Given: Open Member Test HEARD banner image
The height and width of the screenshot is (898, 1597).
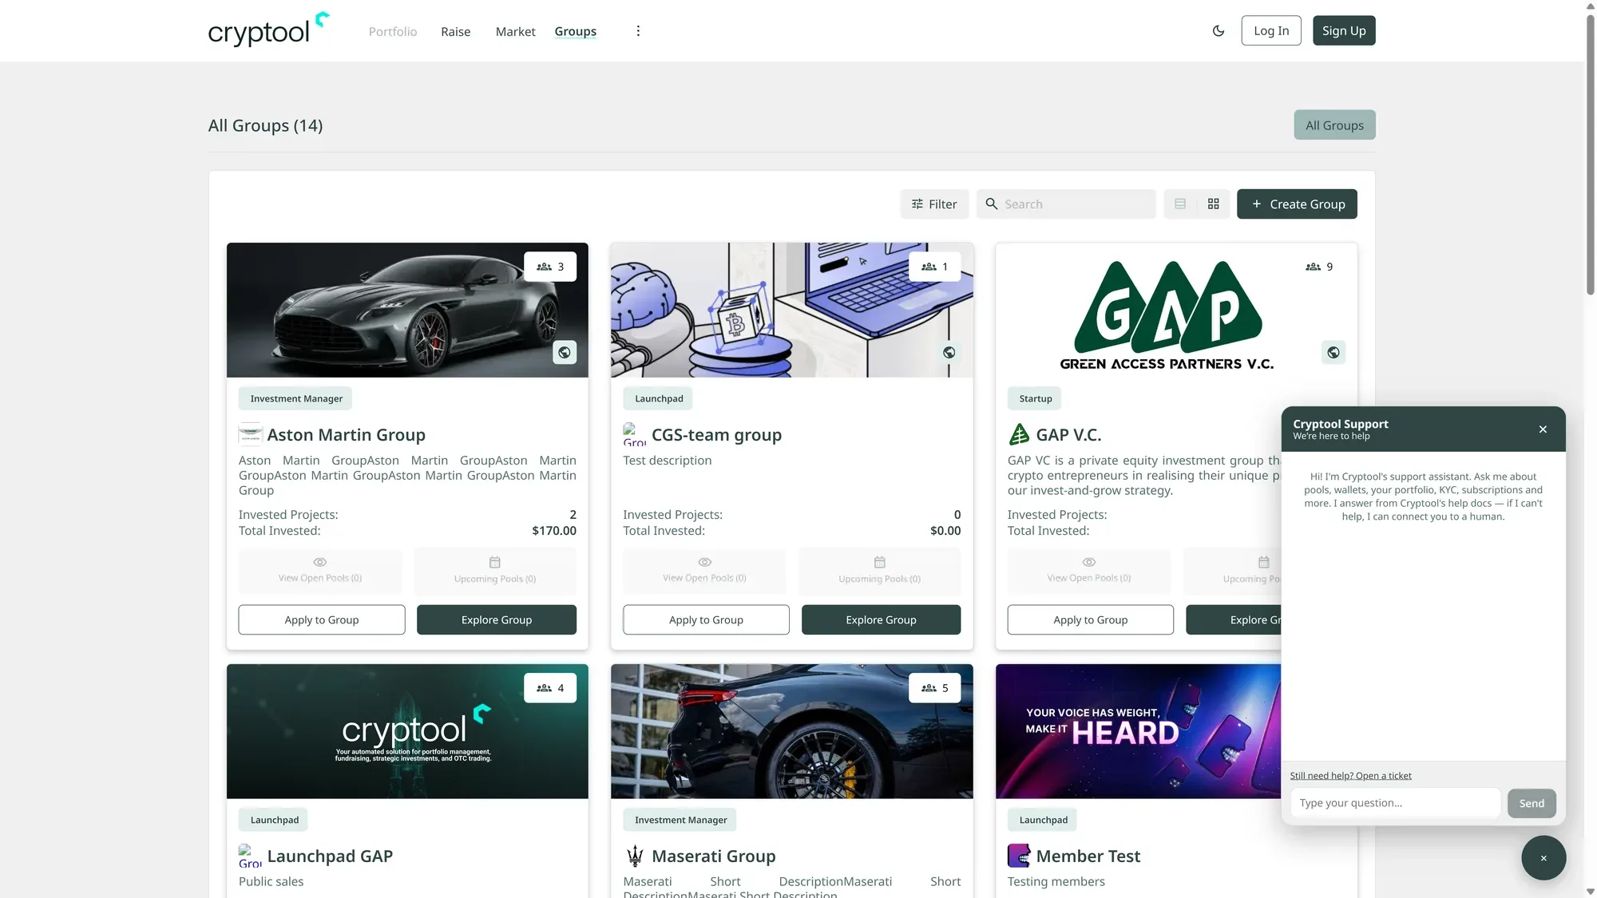Looking at the screenshot, I should [1139, 731].
